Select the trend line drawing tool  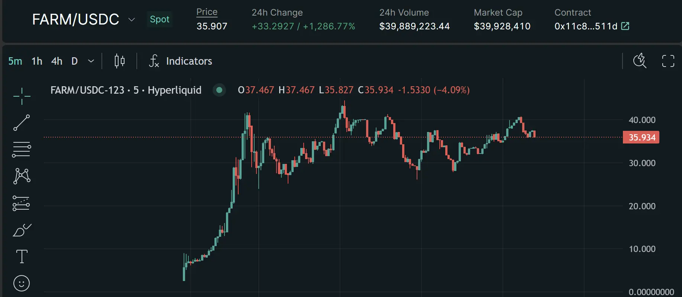(21, 122)
